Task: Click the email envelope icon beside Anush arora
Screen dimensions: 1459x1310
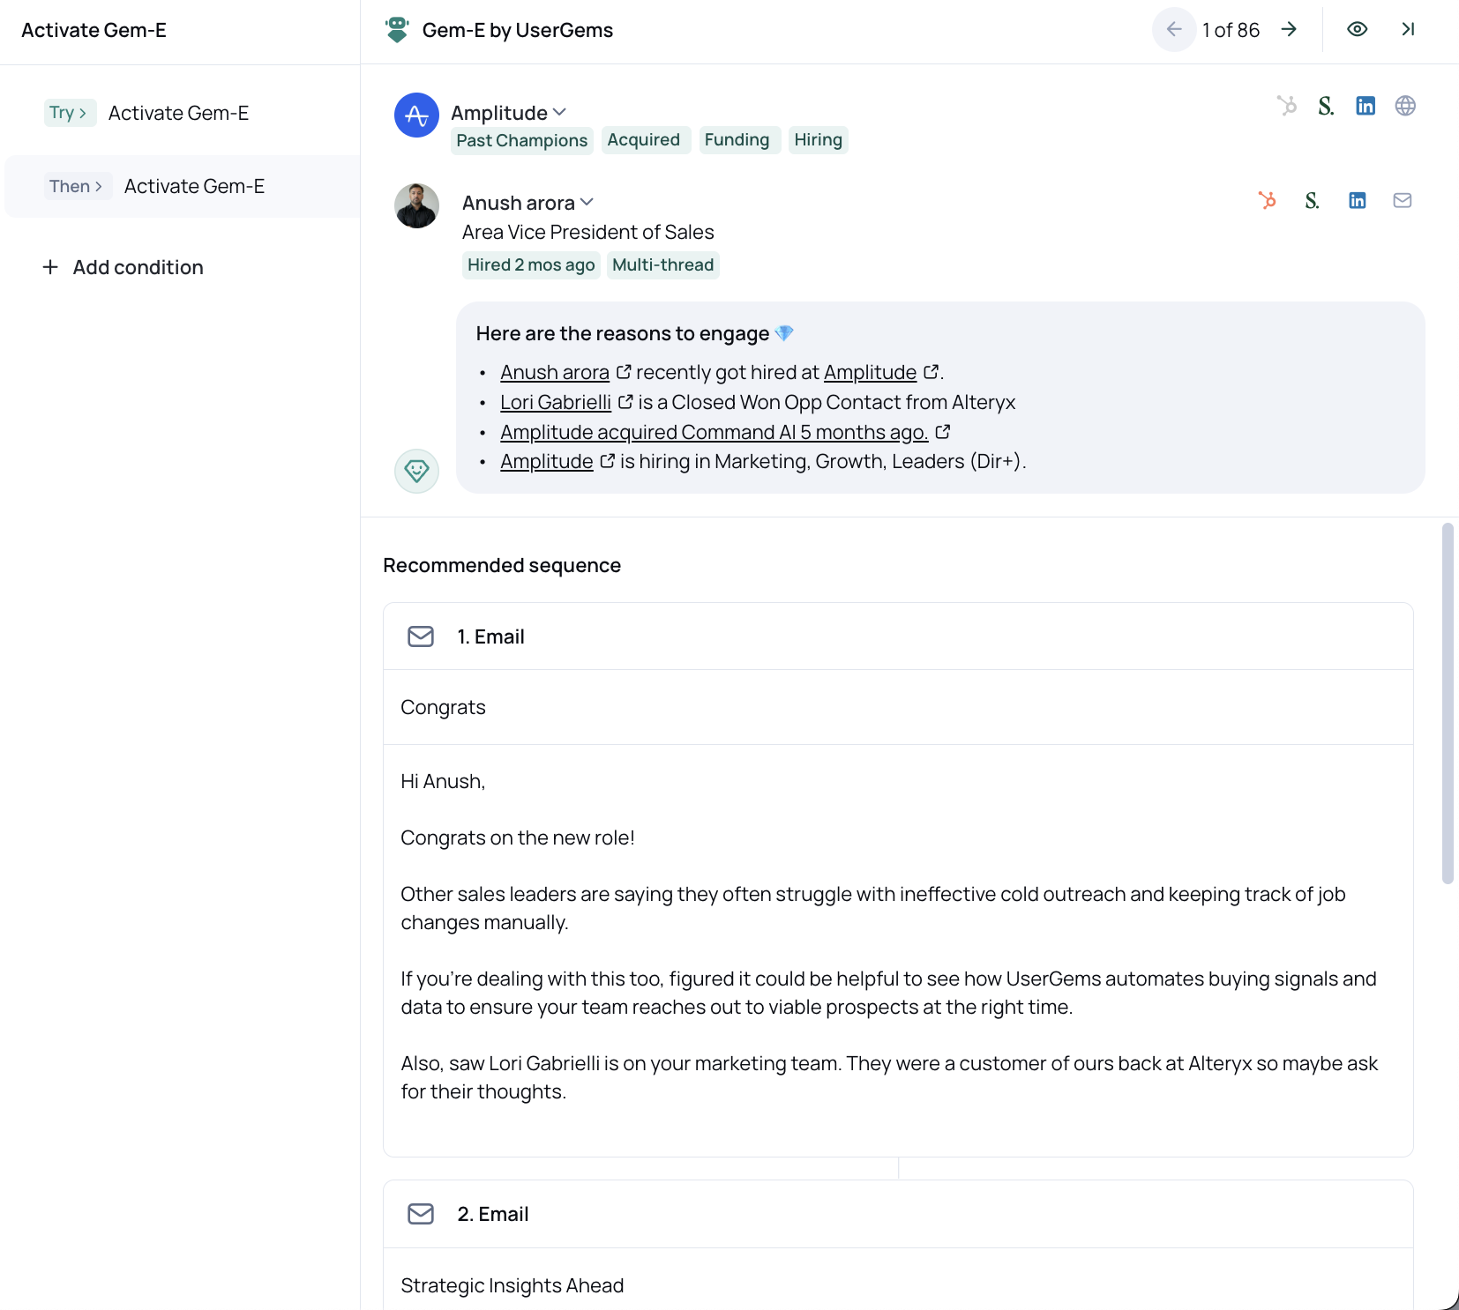Action: pos(1403,200)
